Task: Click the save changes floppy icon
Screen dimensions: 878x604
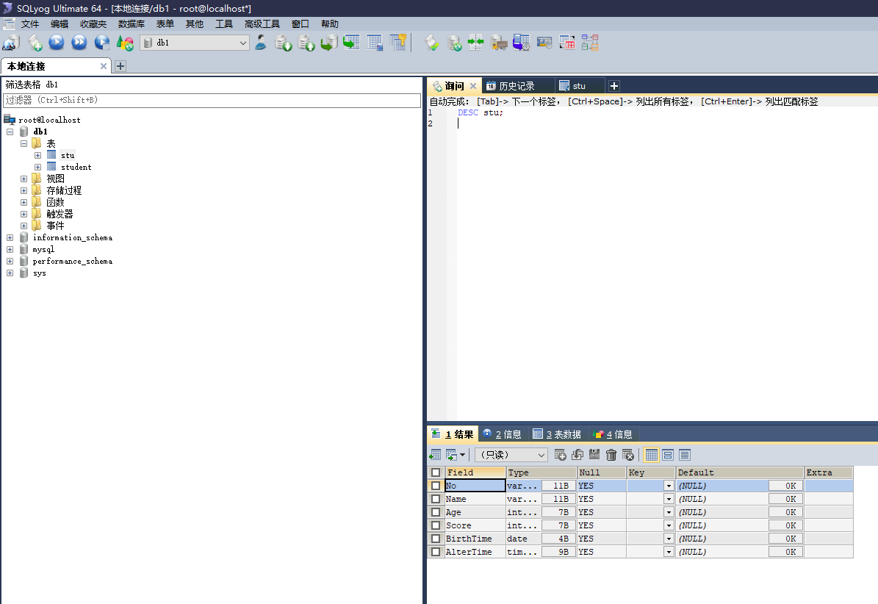Action: pyautogui.click(x=594, y=455)
